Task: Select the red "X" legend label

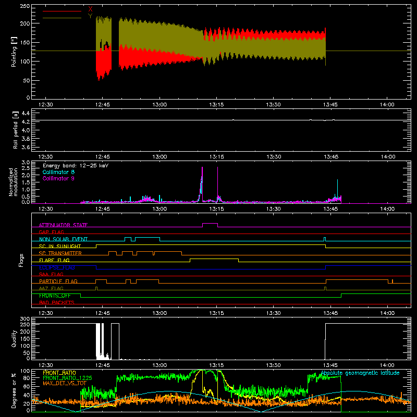Action: [x=90, y=9]
